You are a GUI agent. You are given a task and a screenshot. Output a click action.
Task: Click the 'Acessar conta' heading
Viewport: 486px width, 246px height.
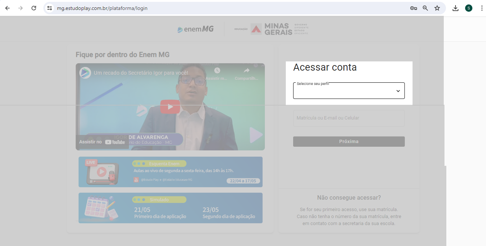[x=325, y=67]
